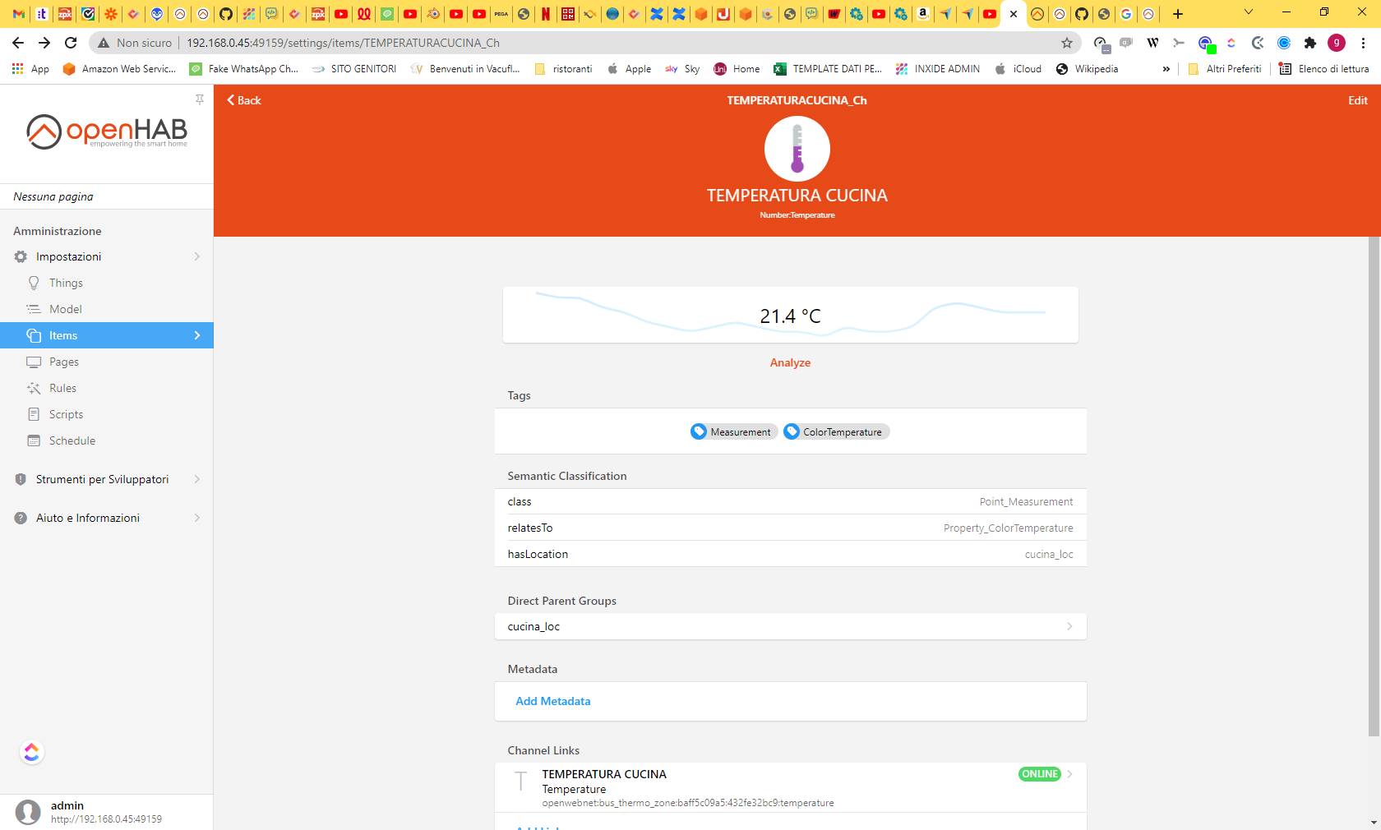
Task: Open the cucina_loc parent group row
Action: pyautogui.click(x=791, y=626)
